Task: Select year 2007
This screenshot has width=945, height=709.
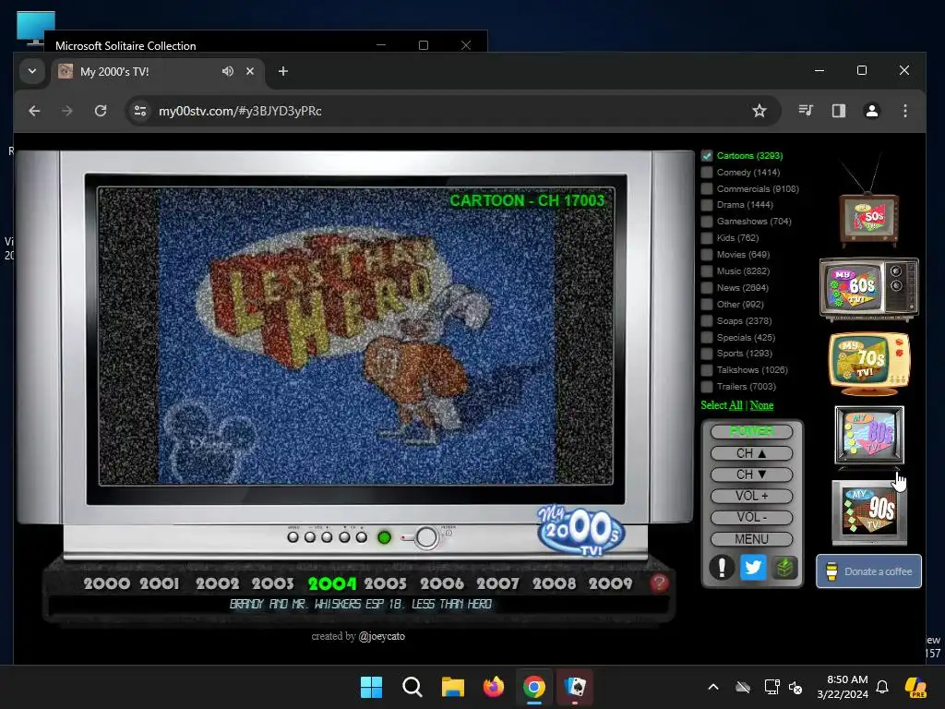Action: pos(497,583)
